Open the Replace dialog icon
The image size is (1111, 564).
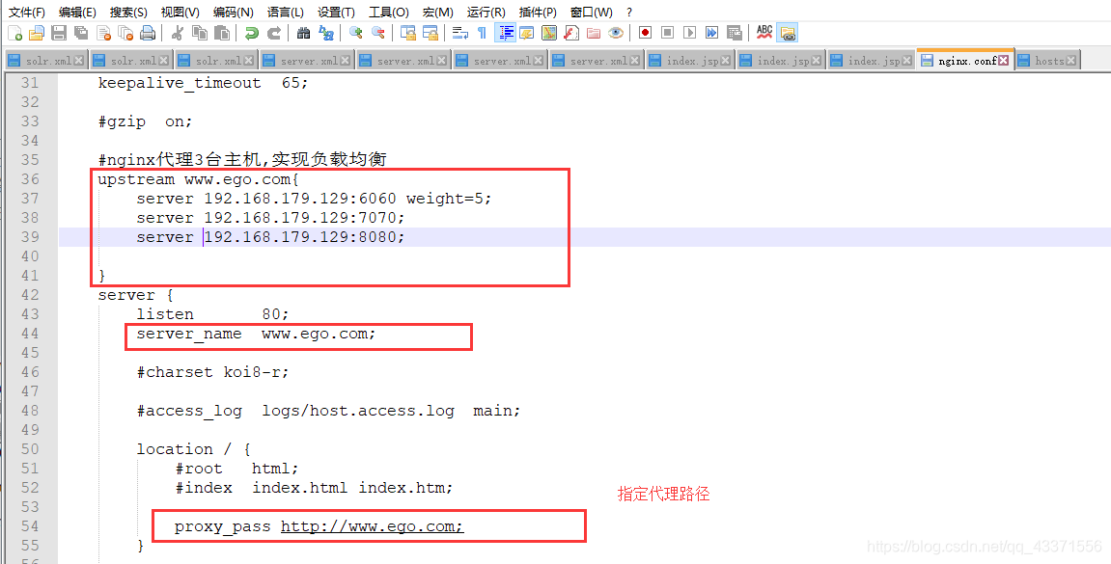326,33
